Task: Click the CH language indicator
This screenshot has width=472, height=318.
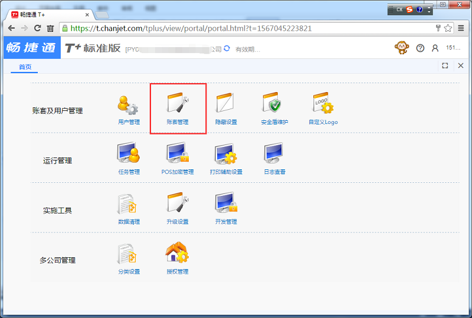Action: pyautogui.click(x=399, y=9)
